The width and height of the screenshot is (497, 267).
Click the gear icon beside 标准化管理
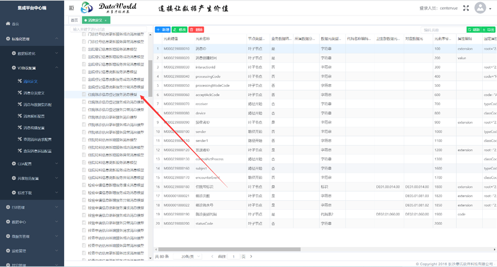coord(8,39)
